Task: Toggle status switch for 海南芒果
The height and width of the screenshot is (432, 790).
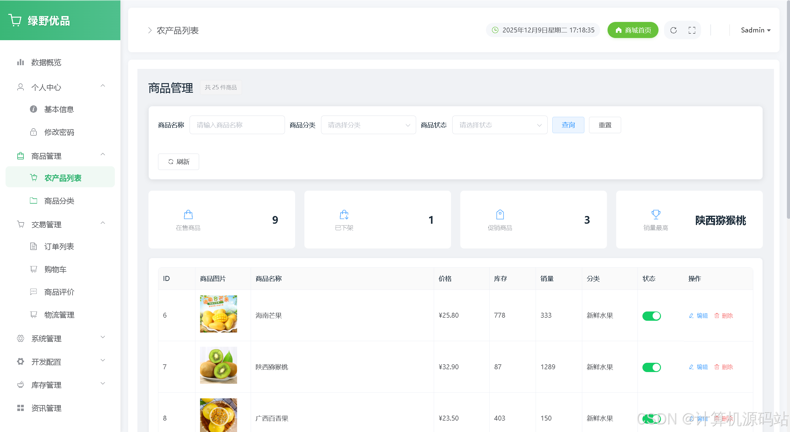Action: (x=651, y=316)
